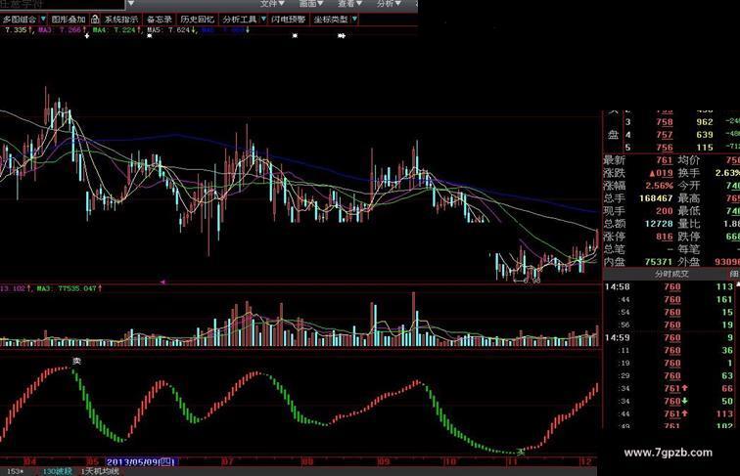
Task: Click the 卖 sell signal marker
Action: coord(76,361)
